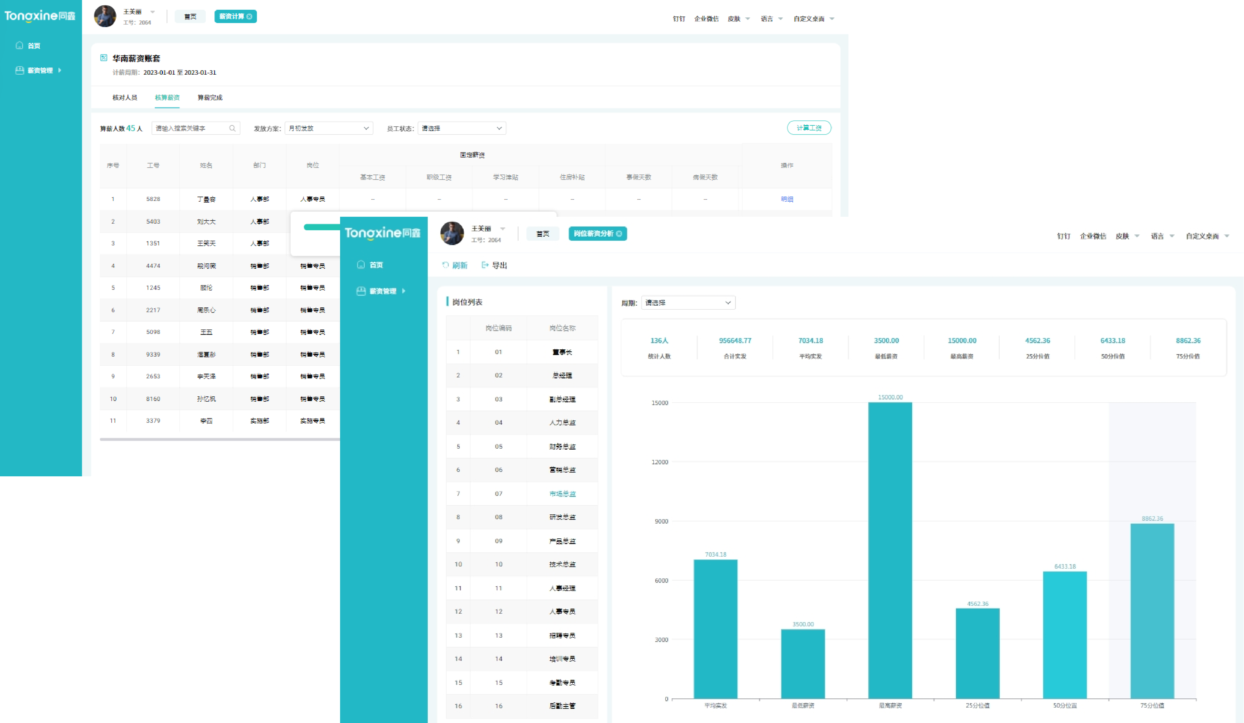This screenshot has height=723, width=1244.
Task: Switch to the 核对人员 tab
Action: [x=125, y=98]
